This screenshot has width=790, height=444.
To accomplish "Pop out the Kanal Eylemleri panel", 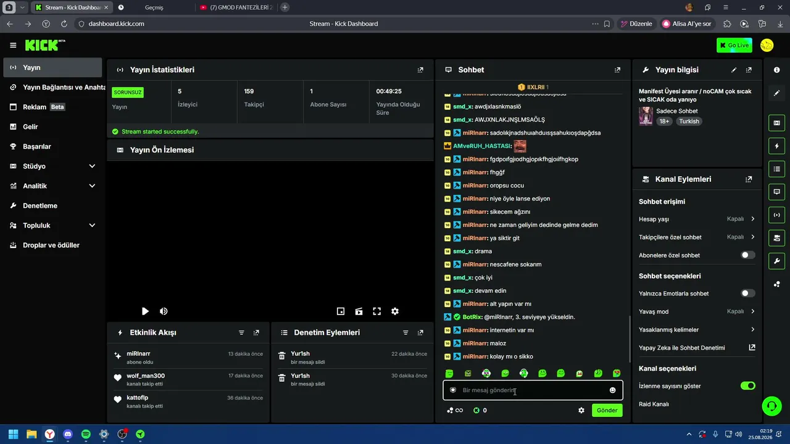I will tap(749, 179).
